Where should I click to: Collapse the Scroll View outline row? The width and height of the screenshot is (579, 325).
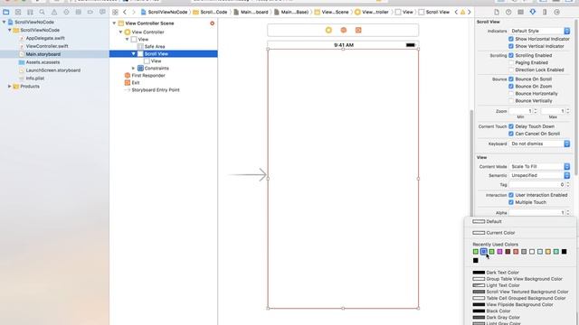click(134, 54)
